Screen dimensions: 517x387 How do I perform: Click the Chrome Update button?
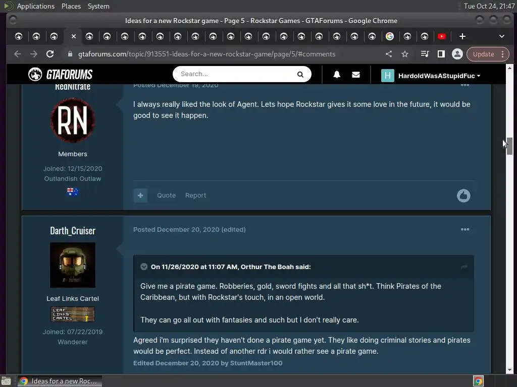tap(483, 54)
